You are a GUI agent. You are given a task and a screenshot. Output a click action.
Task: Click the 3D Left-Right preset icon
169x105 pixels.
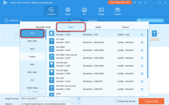click(52, 72)
